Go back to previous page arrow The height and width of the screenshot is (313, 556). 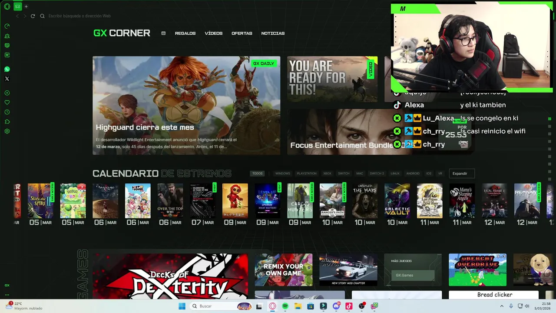click(17, 16)
